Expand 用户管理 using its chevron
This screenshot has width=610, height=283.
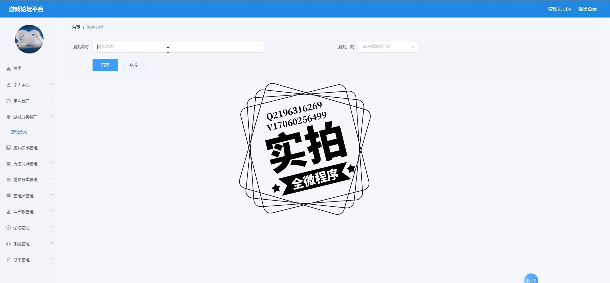pos(52,101)
